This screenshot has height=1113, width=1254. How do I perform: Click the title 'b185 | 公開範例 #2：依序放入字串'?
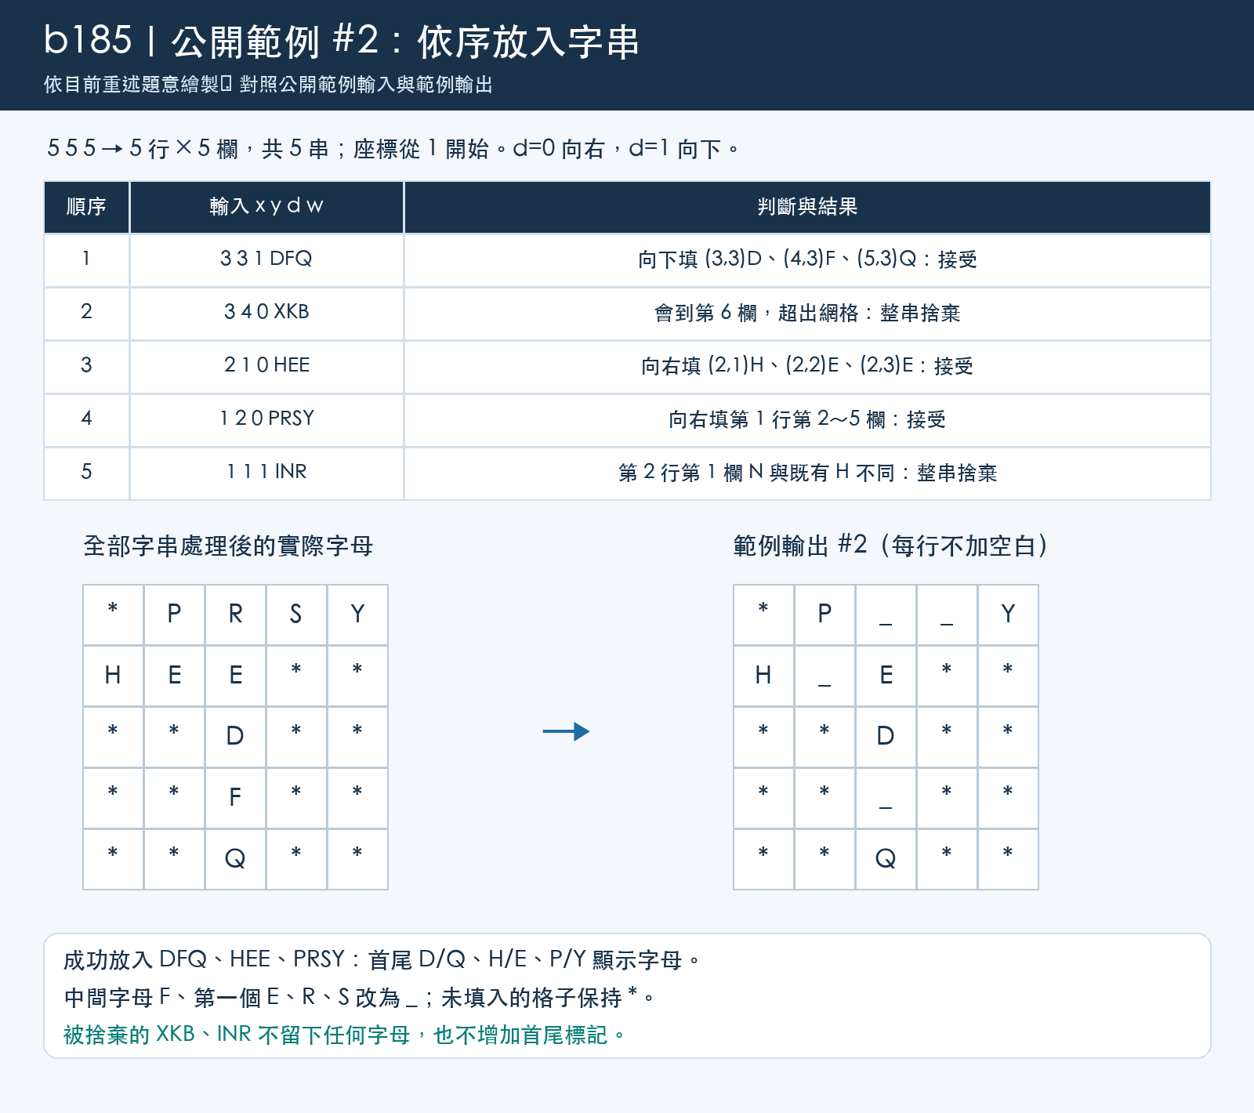[x=342, y=41]
